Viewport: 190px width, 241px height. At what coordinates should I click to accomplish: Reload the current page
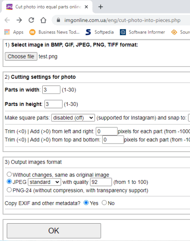pyautogui.click(x=31, y=20)
